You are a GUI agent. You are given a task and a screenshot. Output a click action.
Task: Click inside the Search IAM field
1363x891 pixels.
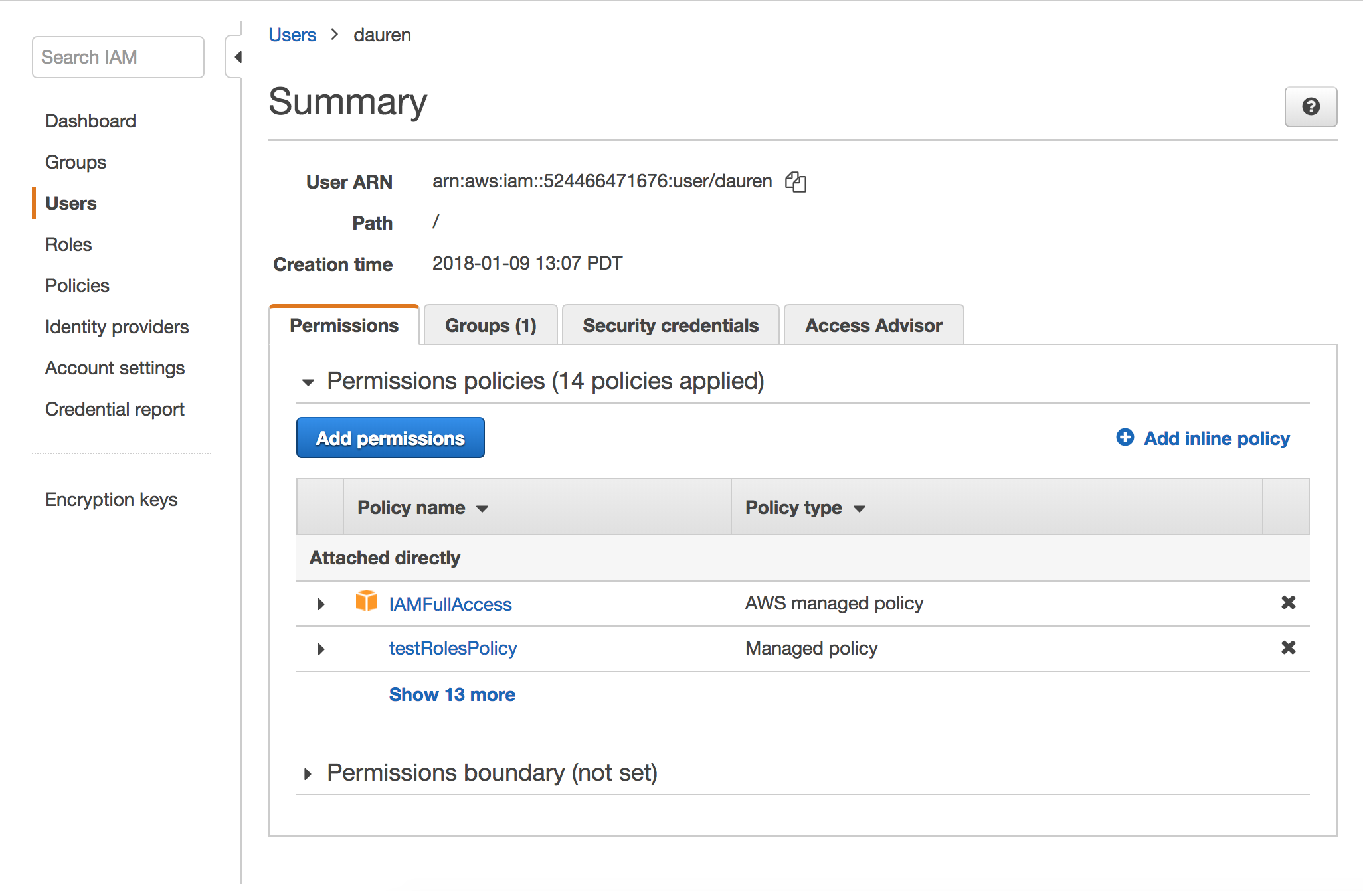click(118, 56)
